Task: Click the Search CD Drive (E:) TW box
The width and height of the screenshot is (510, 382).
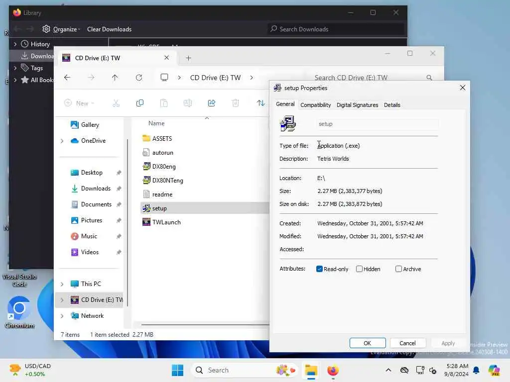Action: 374,77
